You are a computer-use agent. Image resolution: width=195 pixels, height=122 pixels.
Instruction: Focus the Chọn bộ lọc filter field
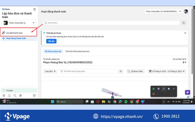(x=112, y=23)
